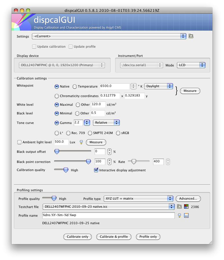Screen dimensions: 224x260
Task: Click the Black point correction slider handle
Action: click(x=88, y=161)
